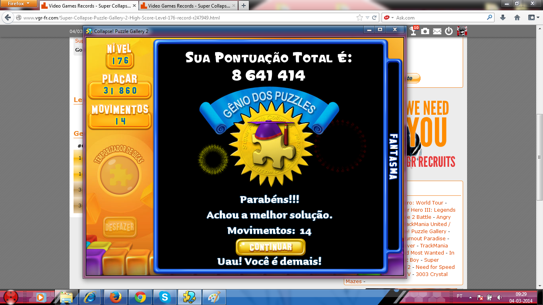Click the volume icon in system tray
The height and width of the screenshot is (305, 543).
(x=499, y=297)
